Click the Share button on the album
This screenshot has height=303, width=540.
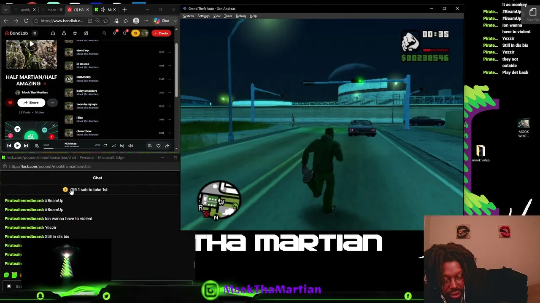point(31,103)
